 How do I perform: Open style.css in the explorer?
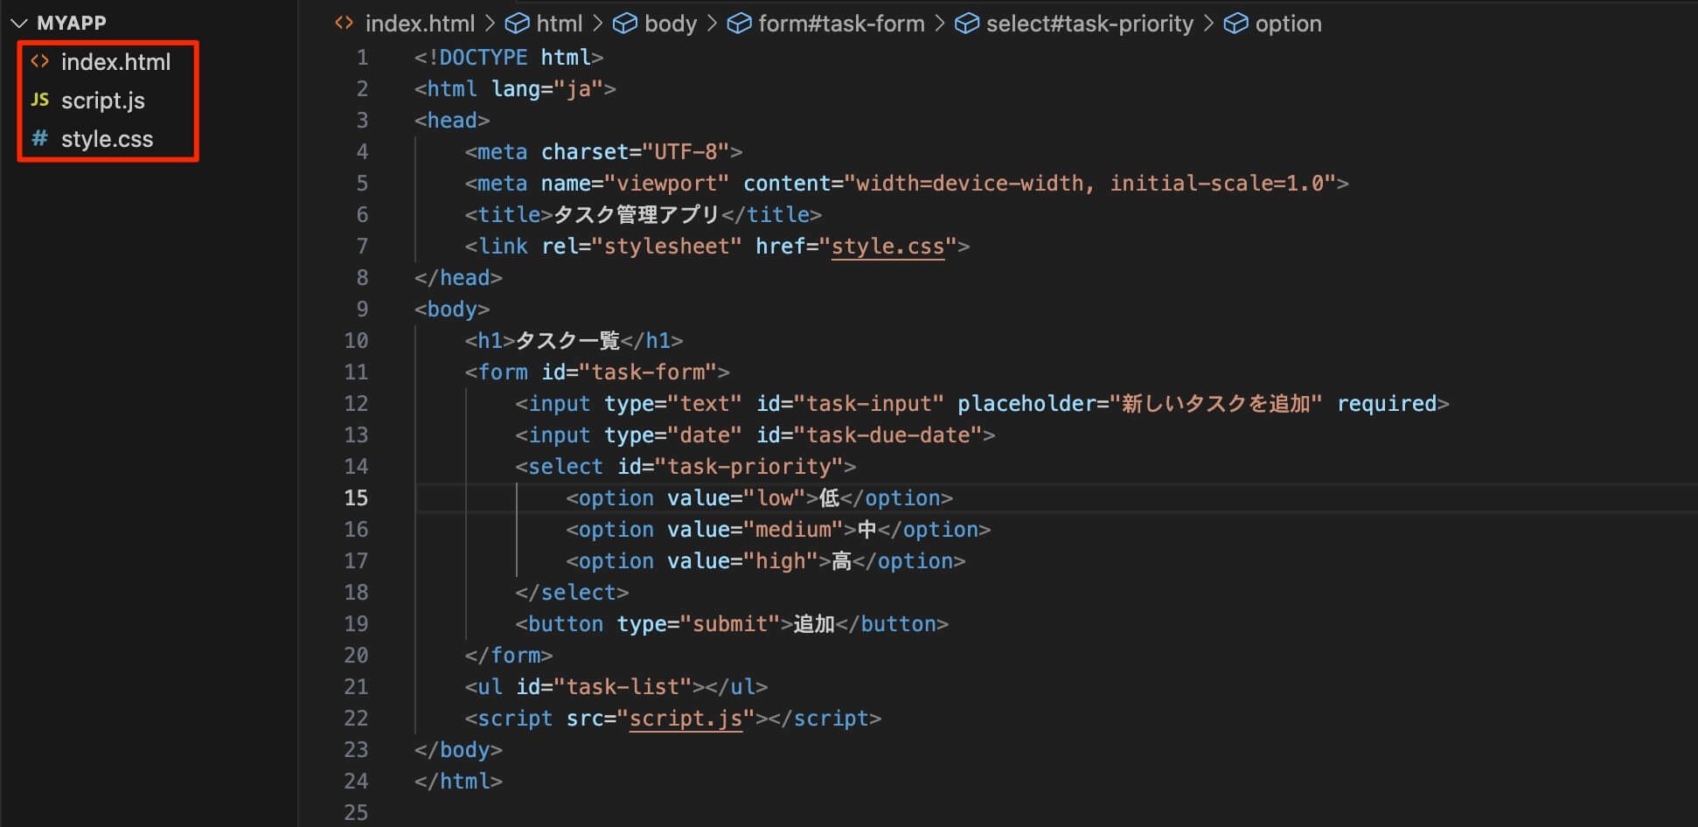coord(107,139)
